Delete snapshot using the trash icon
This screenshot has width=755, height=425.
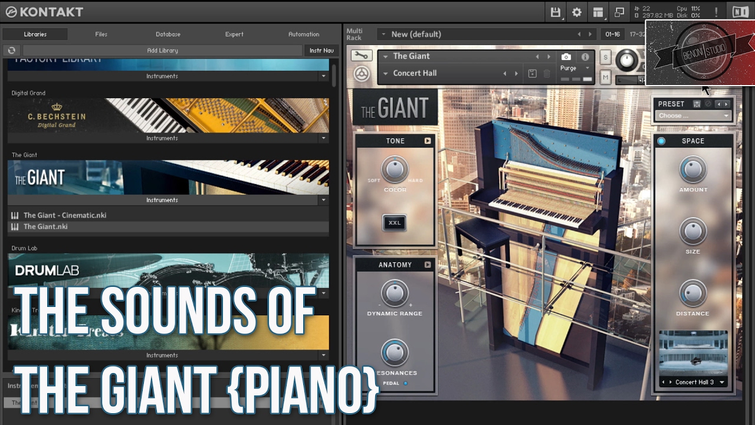[x=547, y=74]
